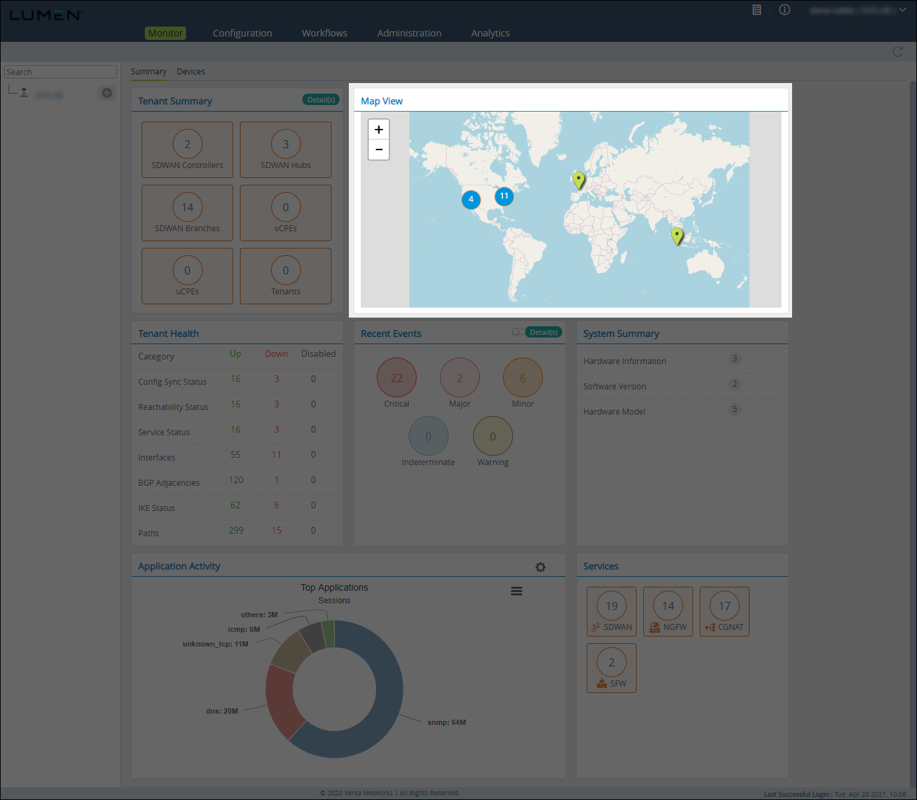Open the Top Applications chart export menu

516,590
